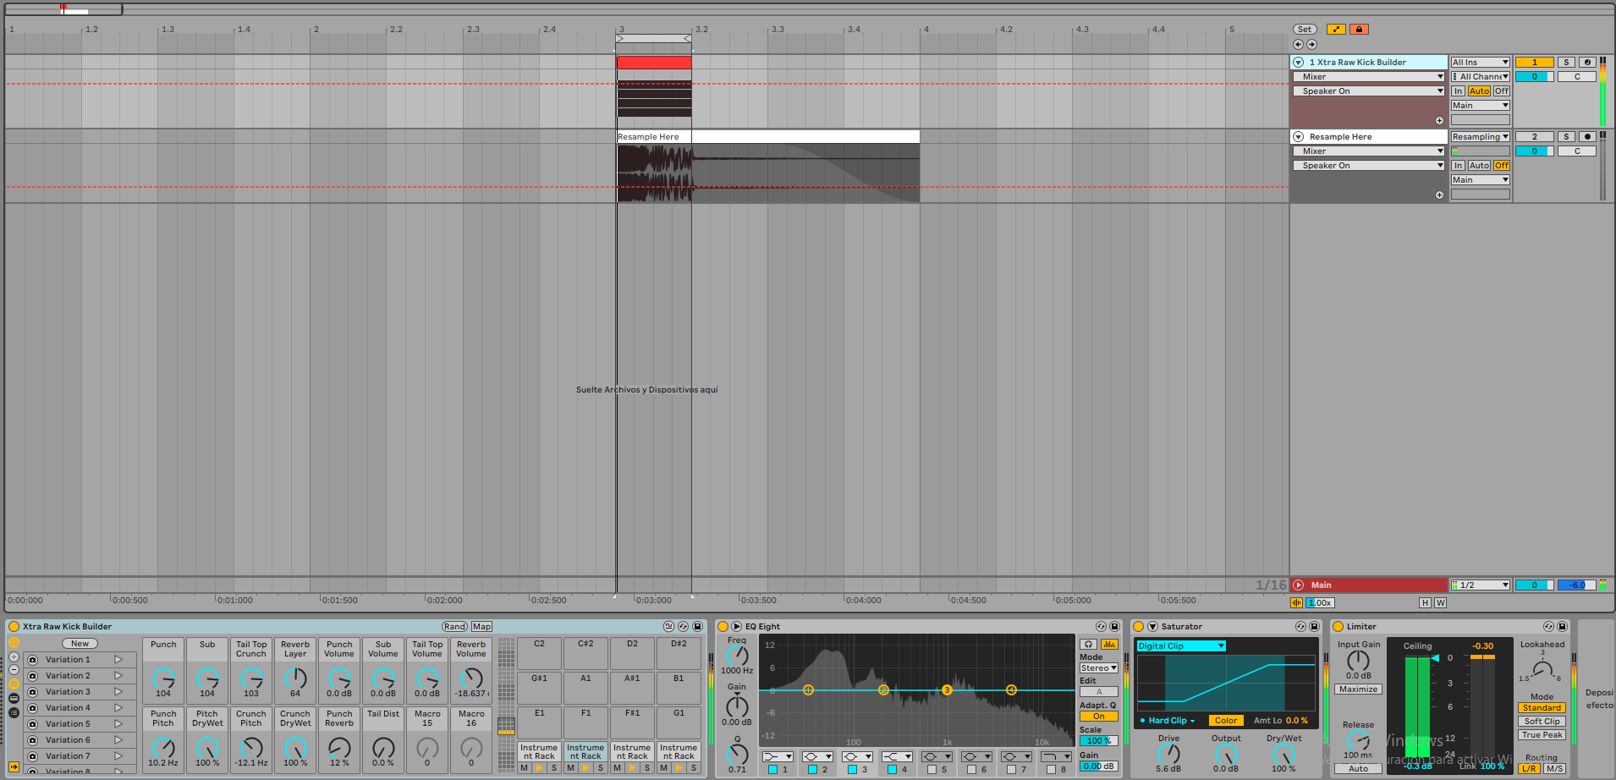Screen dimensions: 1616x780
Task: Select Limiter Soft Clip mode
Action: pyautogui.click(x=1542, y=722)
